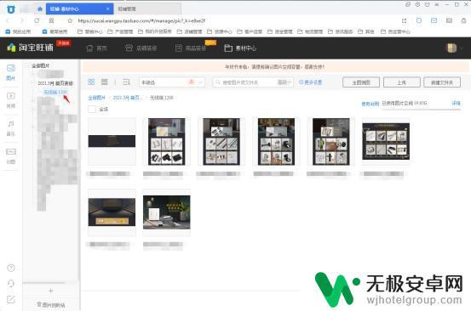471x311 pixels.
Task: Click the browser address bar URL
Action: pyautogui.click(x=141, y=20)
